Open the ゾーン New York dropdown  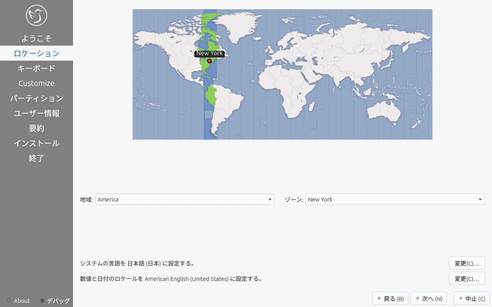(x=395, y=199)
